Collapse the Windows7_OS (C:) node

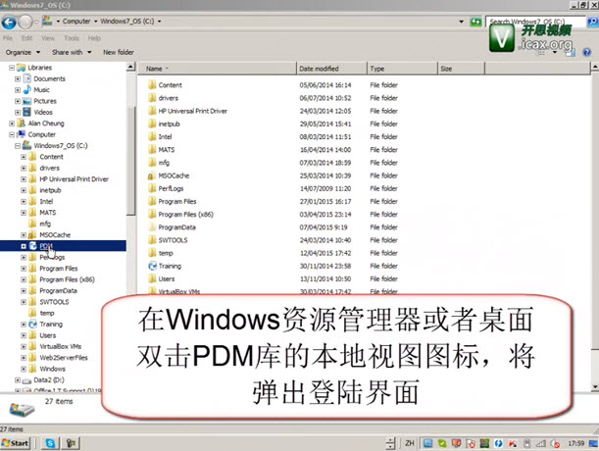[x=18, y=146]
